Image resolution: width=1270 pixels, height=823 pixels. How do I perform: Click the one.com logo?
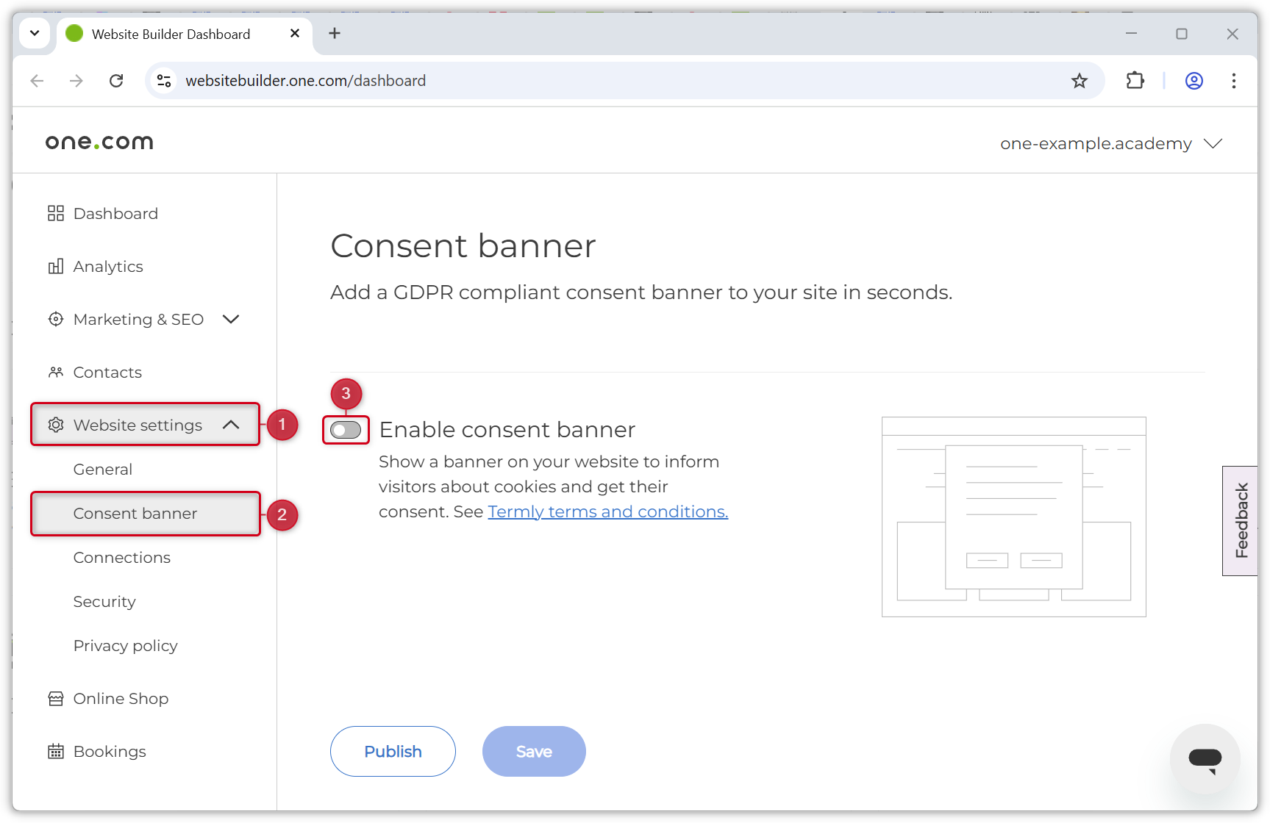(99, 141)
